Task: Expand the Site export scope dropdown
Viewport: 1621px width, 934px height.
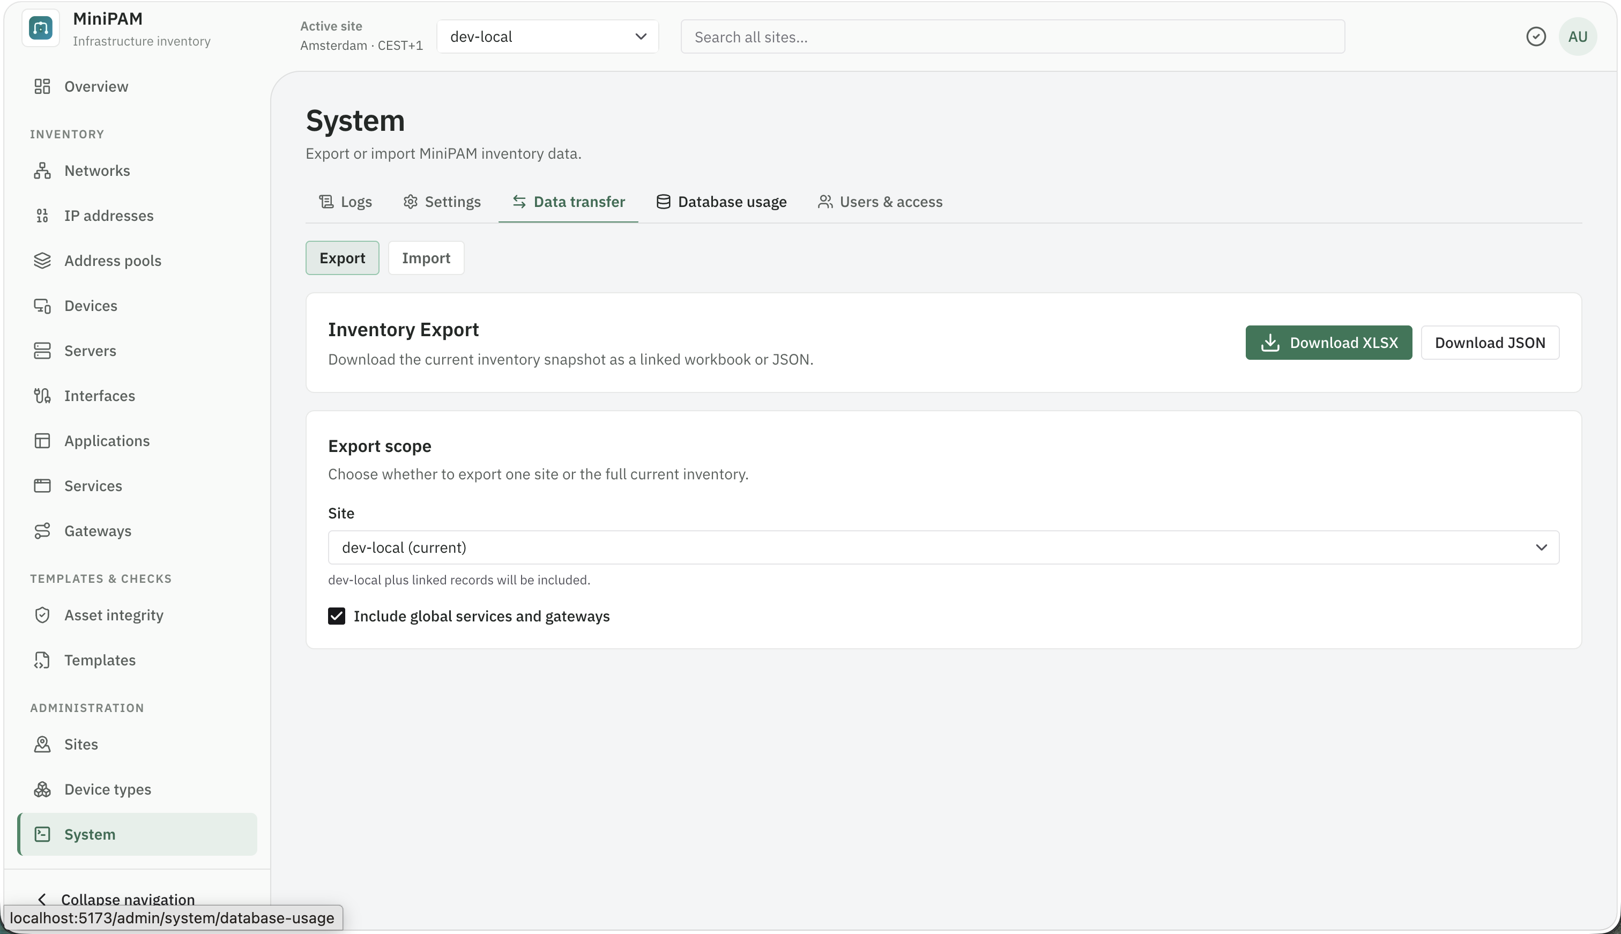Action: (943, 547)
